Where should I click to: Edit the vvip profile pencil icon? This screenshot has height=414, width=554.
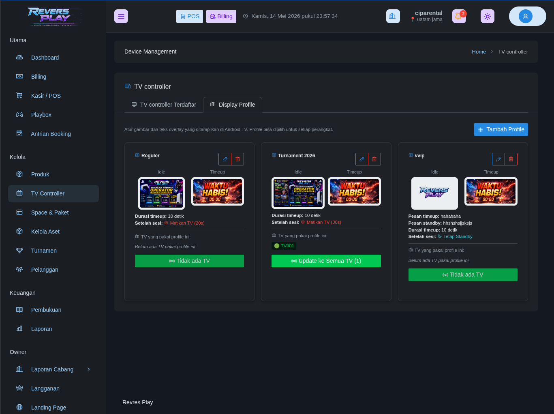(x=498, y=159)
